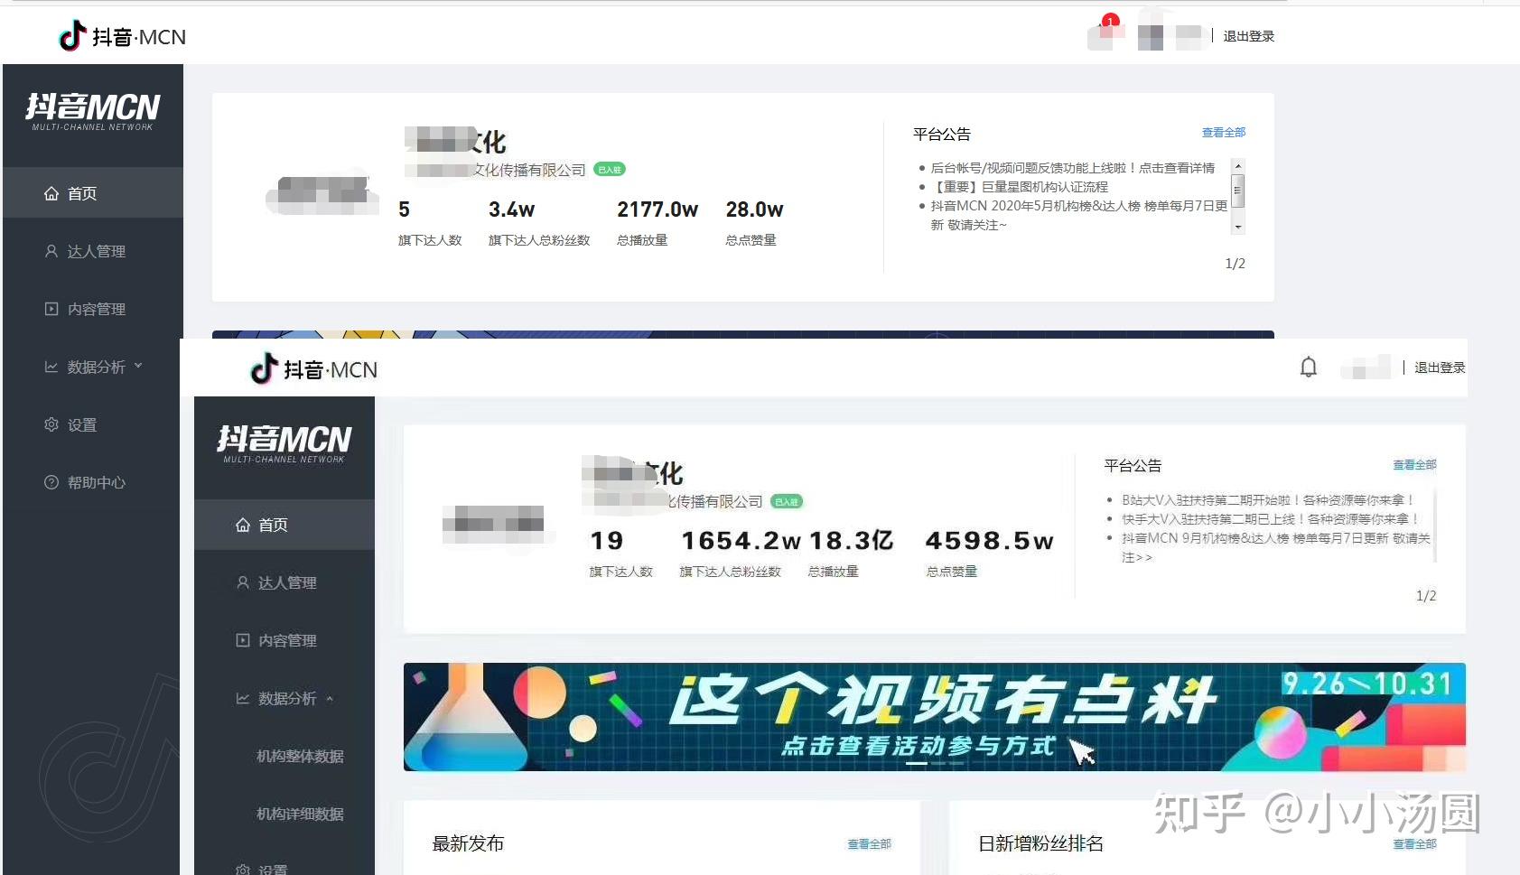Click Douyin MCN logo in front window header
This screenshot has height=875, width=1520.
[x=313, y=368]
